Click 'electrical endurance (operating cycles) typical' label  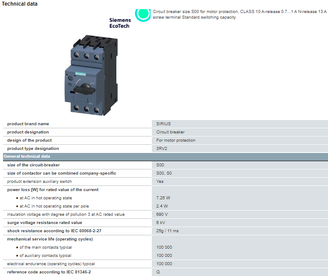tap(51, 264)
